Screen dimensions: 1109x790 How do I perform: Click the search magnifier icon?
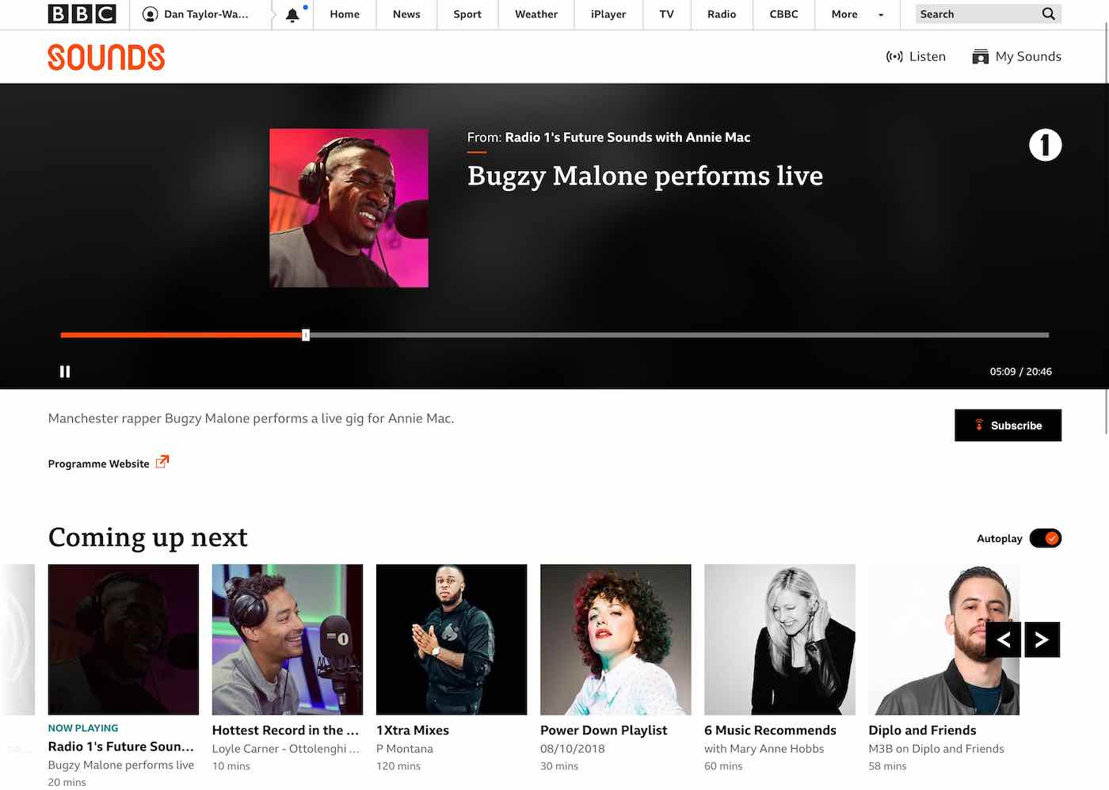(x=1048, y=14)
